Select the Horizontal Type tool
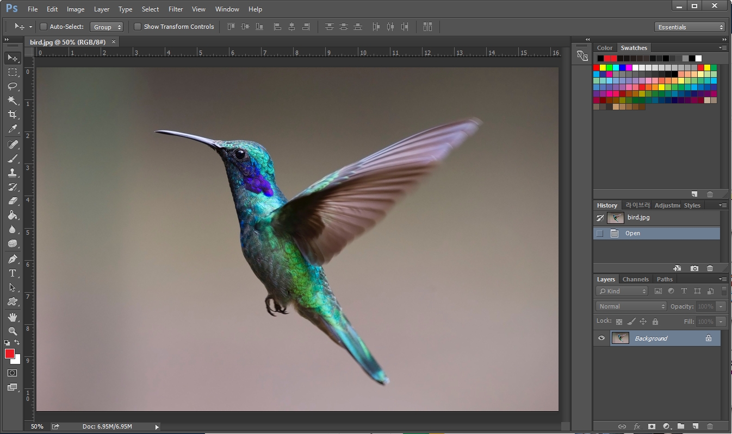Screen dimensions: 732x434 pyautogui.click(x=13, y=273)
